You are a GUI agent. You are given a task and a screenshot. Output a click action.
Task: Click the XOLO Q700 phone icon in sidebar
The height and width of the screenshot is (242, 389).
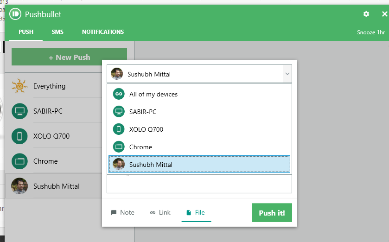pos(19,136)
